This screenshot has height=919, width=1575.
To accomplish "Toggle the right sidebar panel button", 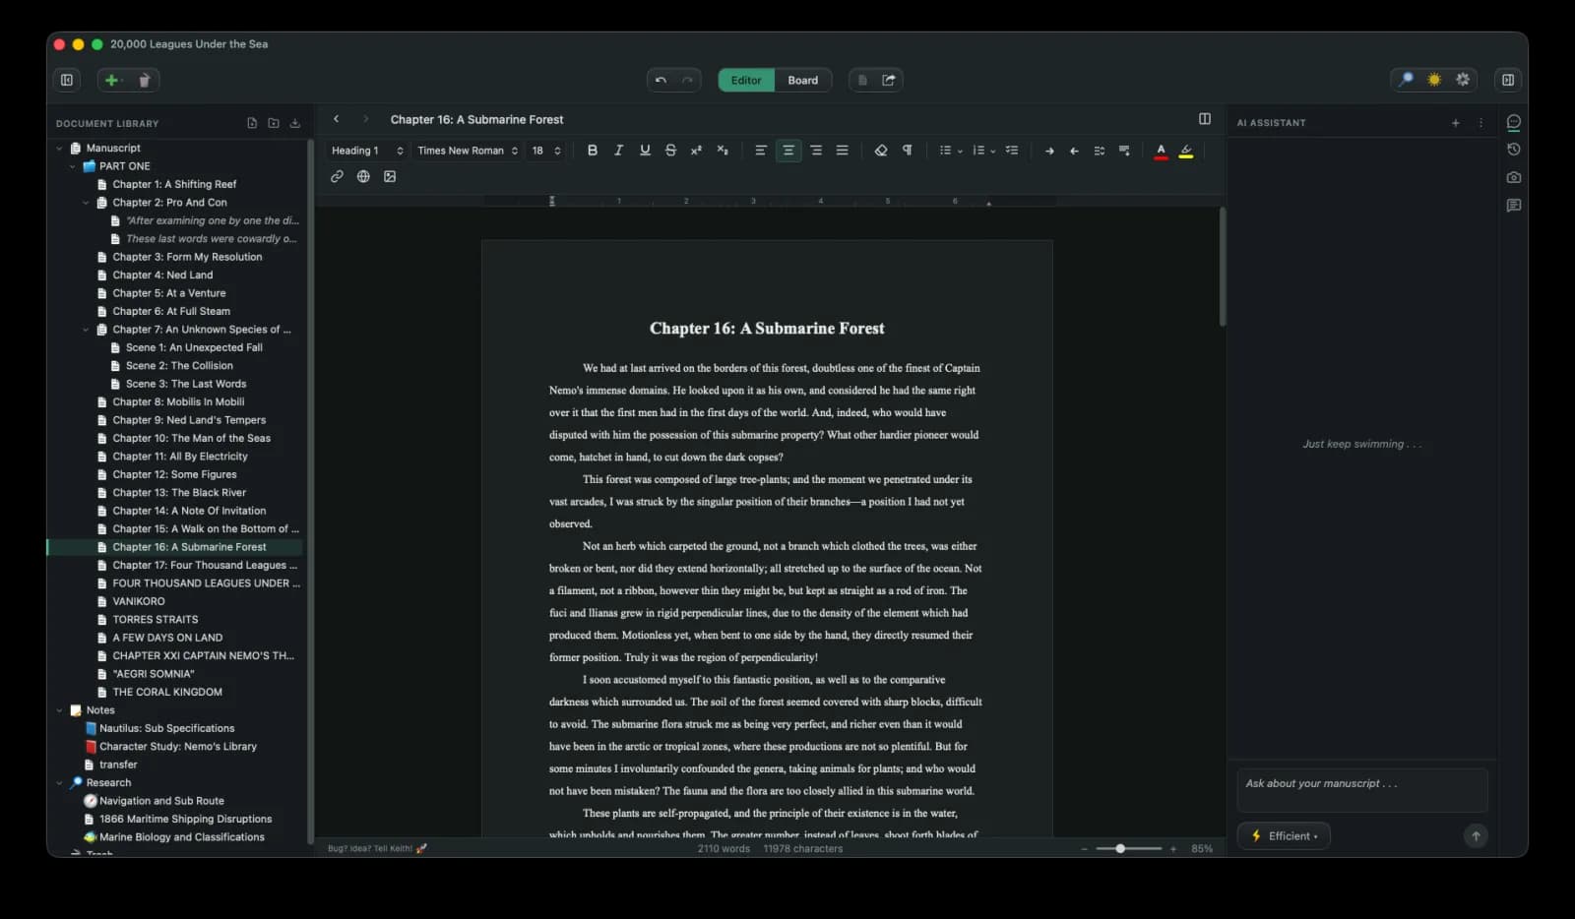I will tap(1507, 80).
